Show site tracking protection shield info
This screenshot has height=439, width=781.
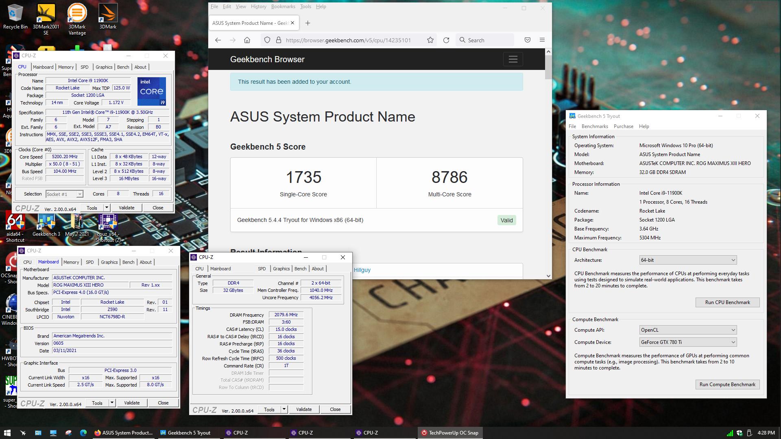click(267, 40)
